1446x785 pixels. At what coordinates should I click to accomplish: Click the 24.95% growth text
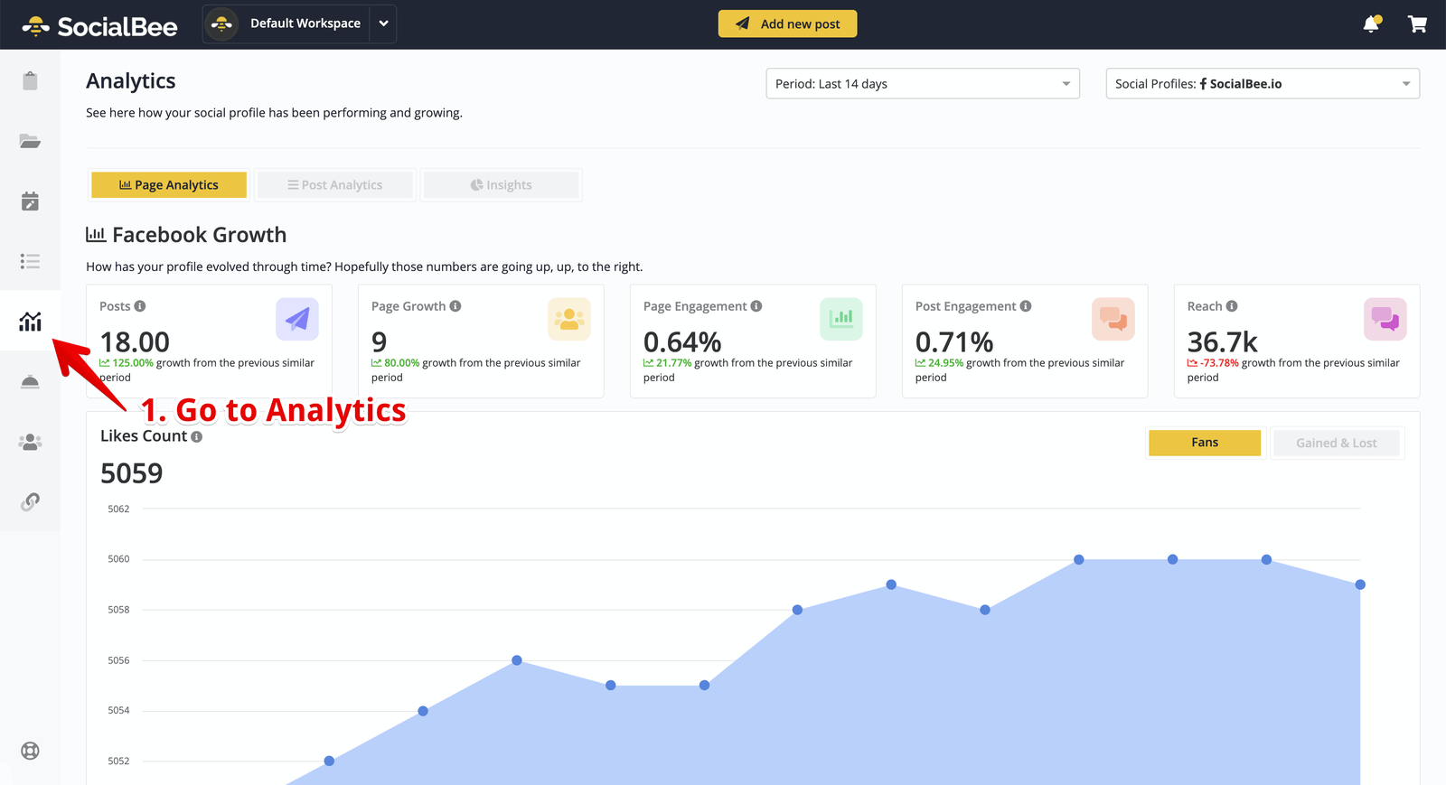(946, 363)
